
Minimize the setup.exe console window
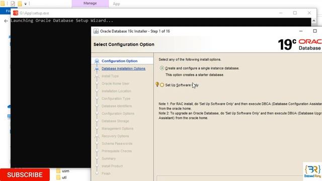[281, 13]
